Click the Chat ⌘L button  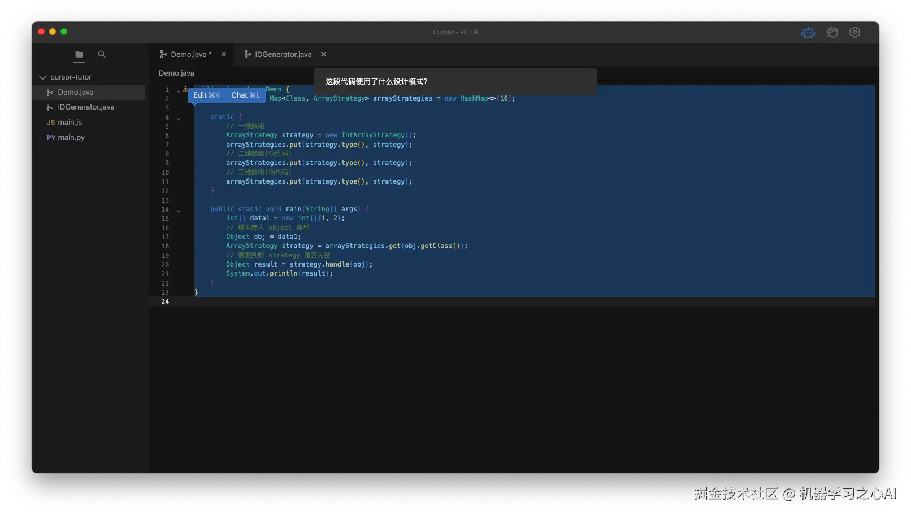click(245, 95)
